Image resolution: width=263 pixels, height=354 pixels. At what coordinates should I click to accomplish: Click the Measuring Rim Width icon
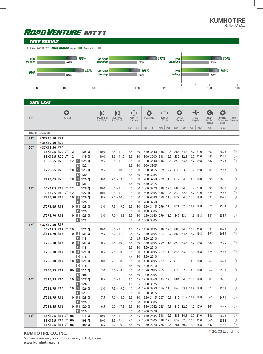click(102, 113)
